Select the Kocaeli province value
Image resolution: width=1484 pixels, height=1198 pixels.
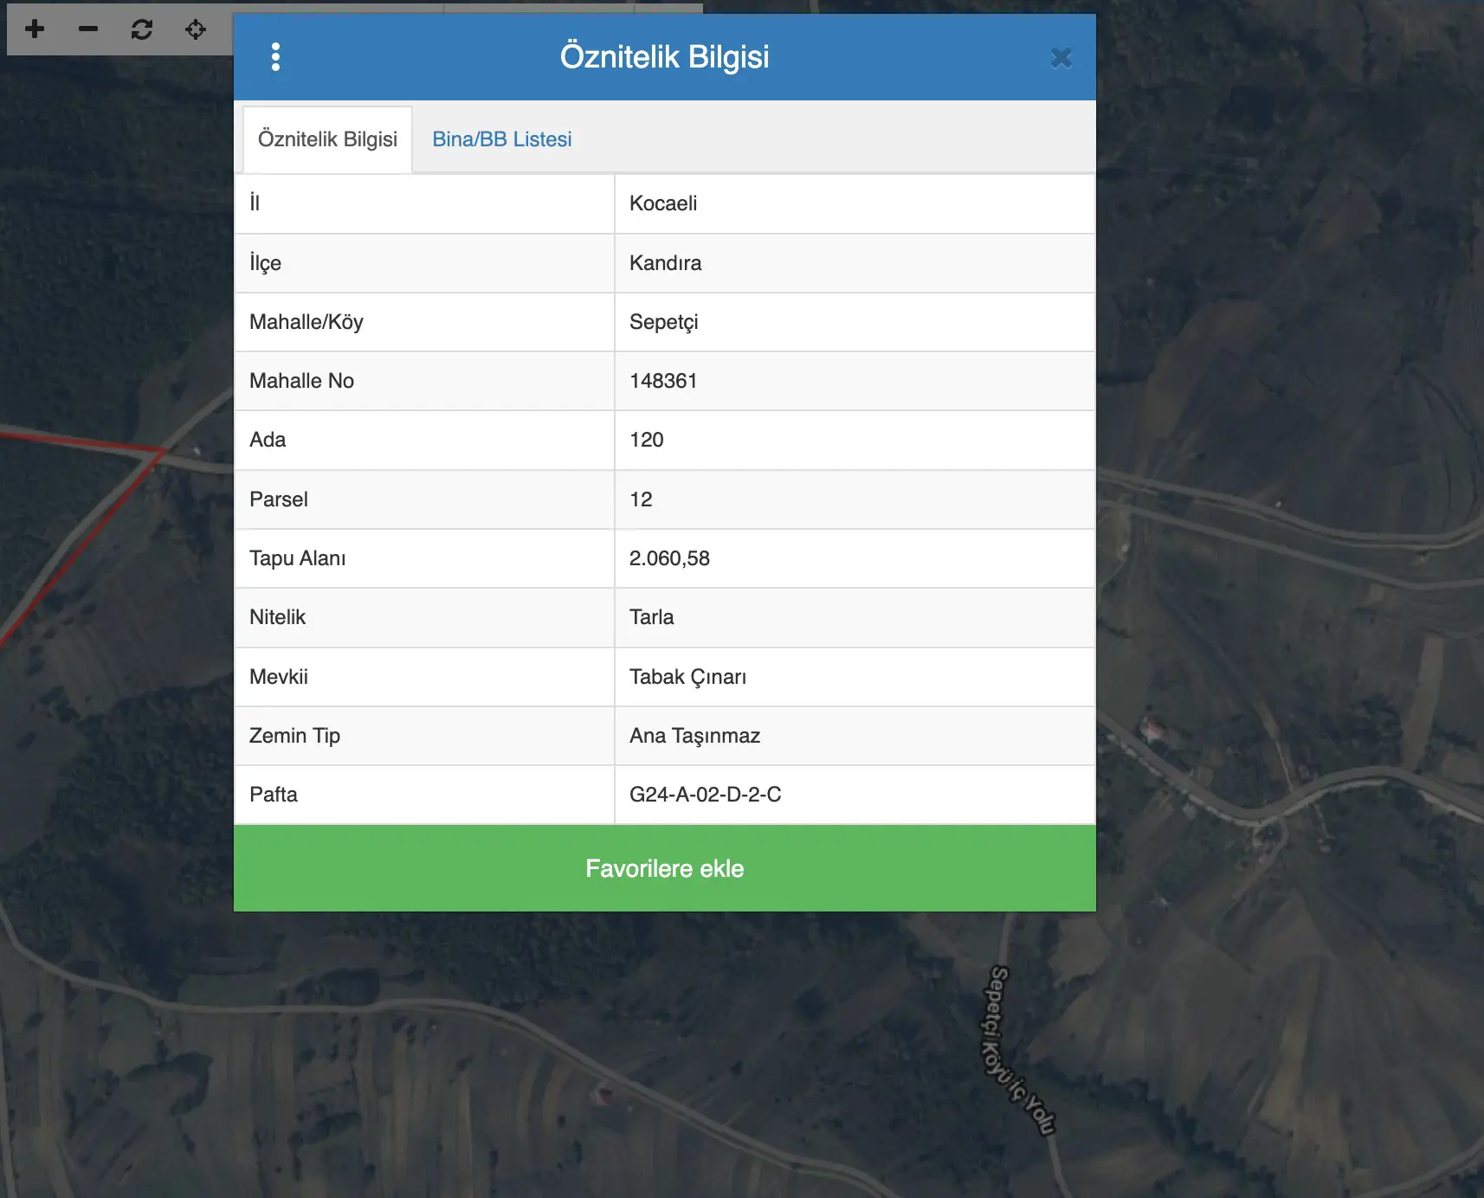point(663,203)
